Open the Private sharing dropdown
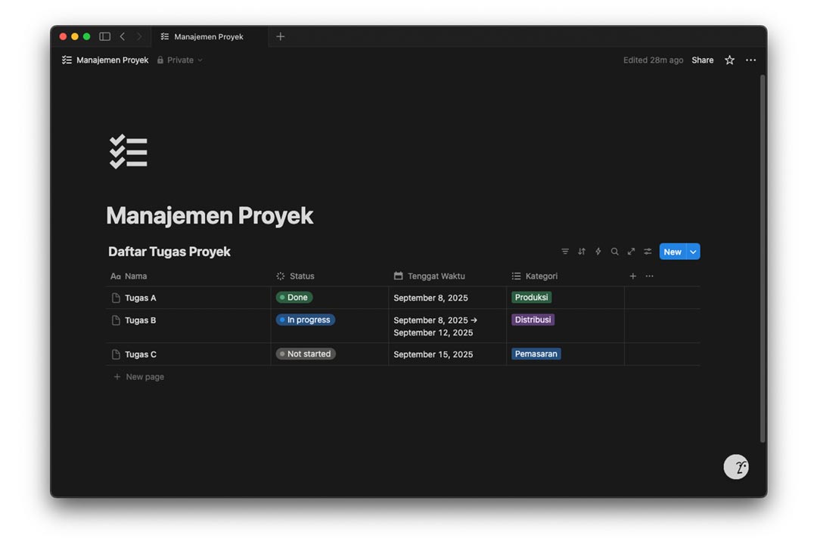 [180, 60]
